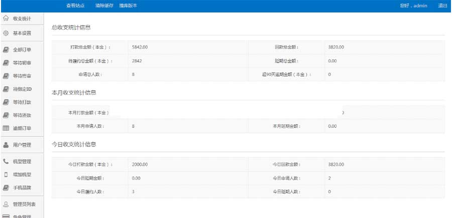Select 等待打款 in the sidebar
This screenshot has width=452, height=218.
click(x=22, y=102)
